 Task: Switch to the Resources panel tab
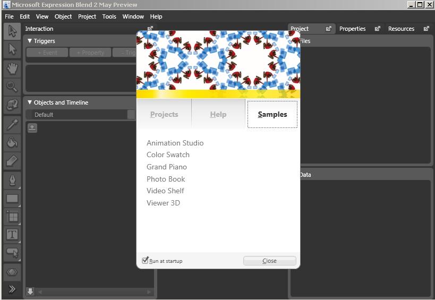[x=401, y=29]
